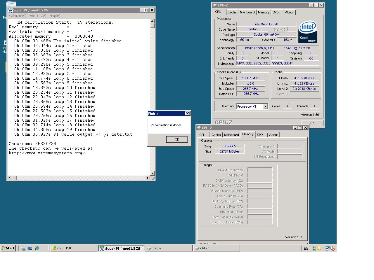Viewport: 374px width, 280px height.
Task: Click the PI value output -> pi_data.txt line
Action: click(73, 134)
